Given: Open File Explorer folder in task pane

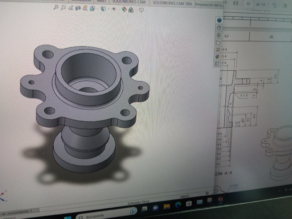Looking at the screenshot, I should [218, 42].
